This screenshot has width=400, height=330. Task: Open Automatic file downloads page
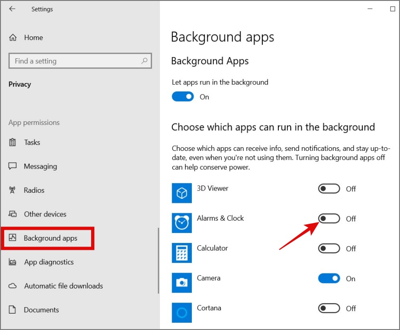pos(63,286)
